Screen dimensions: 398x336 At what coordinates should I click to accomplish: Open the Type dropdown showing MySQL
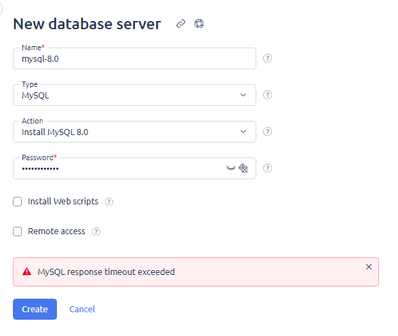pos(134,95)
